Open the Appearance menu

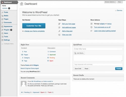pos(8,26)
